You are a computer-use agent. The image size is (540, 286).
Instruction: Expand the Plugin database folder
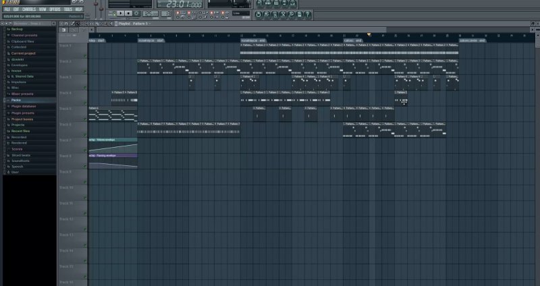tap(24, 106)
